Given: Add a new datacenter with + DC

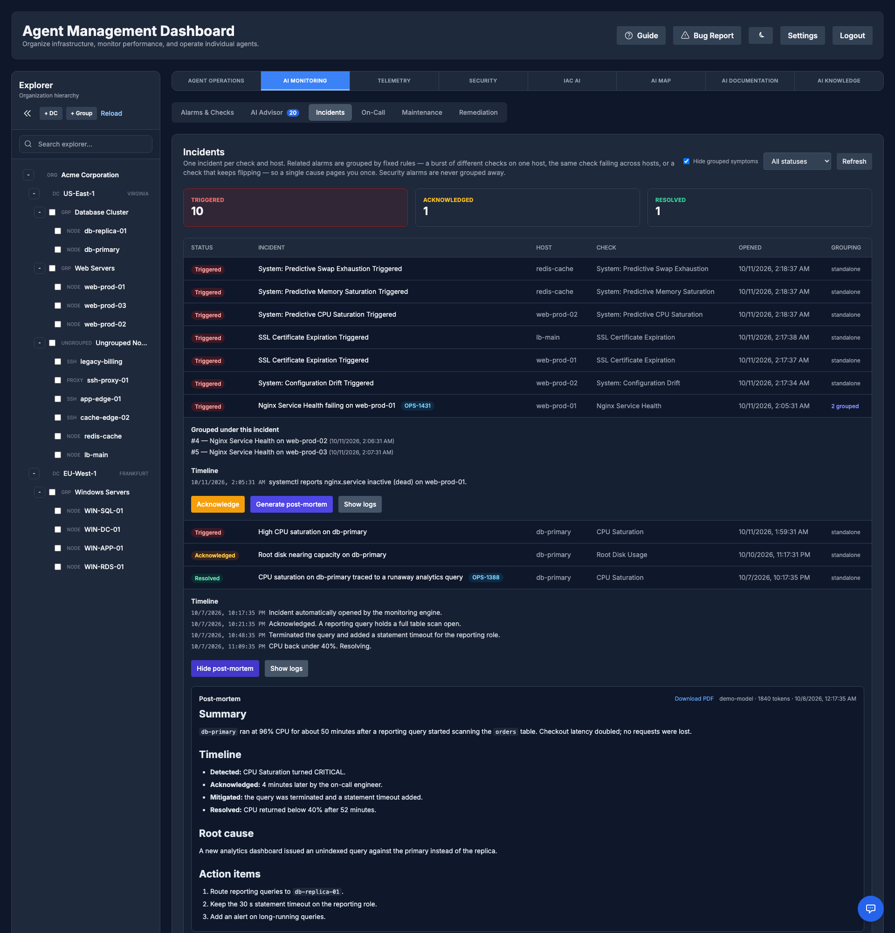Looking at the screenshot, I should pos(51,113).
